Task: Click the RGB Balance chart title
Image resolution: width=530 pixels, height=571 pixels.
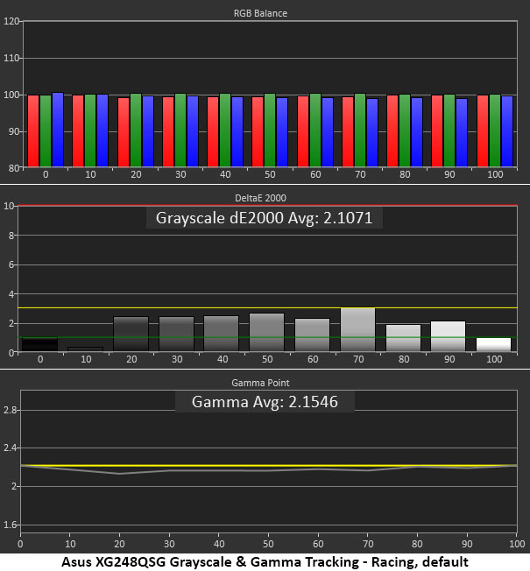Action: [260, 13]
